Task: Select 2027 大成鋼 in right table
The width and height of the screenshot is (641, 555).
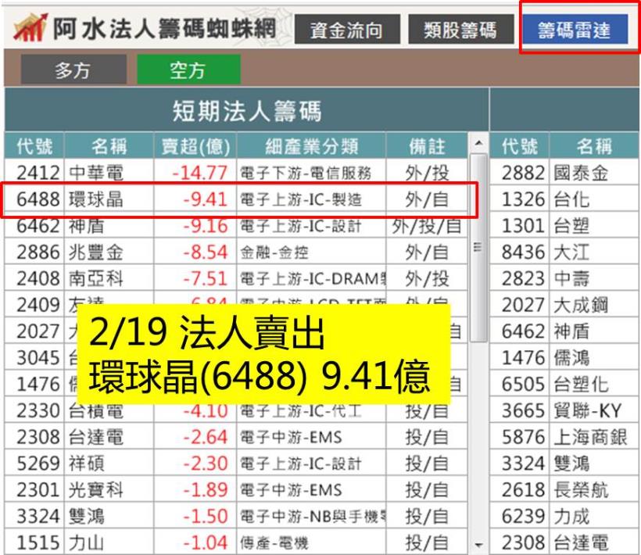Action: point(564,305)
